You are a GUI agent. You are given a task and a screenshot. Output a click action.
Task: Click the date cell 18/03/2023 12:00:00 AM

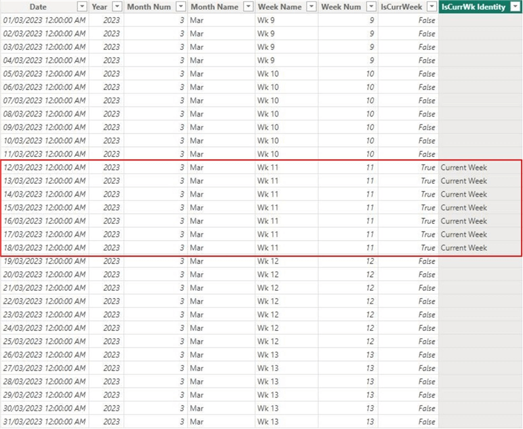pyautogui.click(x=44, y=248)
